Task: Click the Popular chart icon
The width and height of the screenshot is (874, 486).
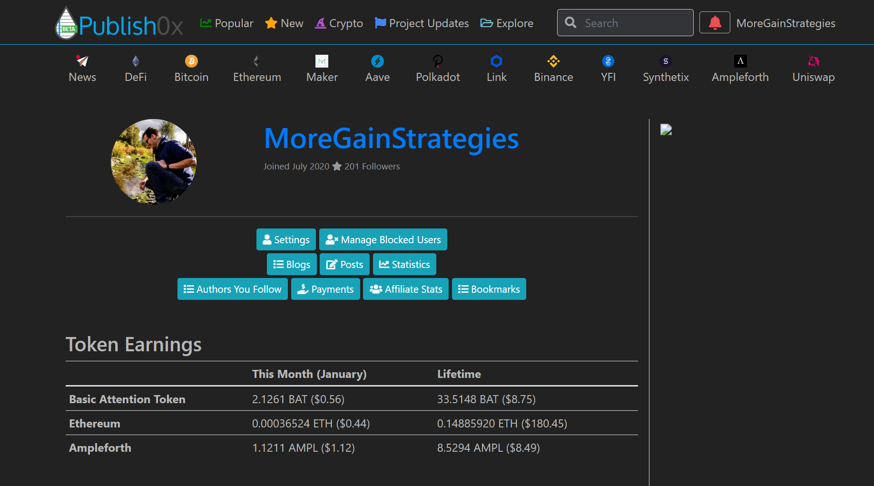Action: [x=206, y=23]
